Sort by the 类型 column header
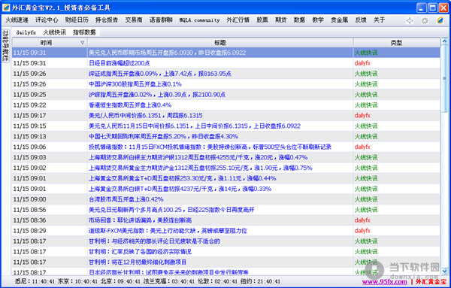The height and width of the screenshot is (288, 451). (x=396, y=43)
